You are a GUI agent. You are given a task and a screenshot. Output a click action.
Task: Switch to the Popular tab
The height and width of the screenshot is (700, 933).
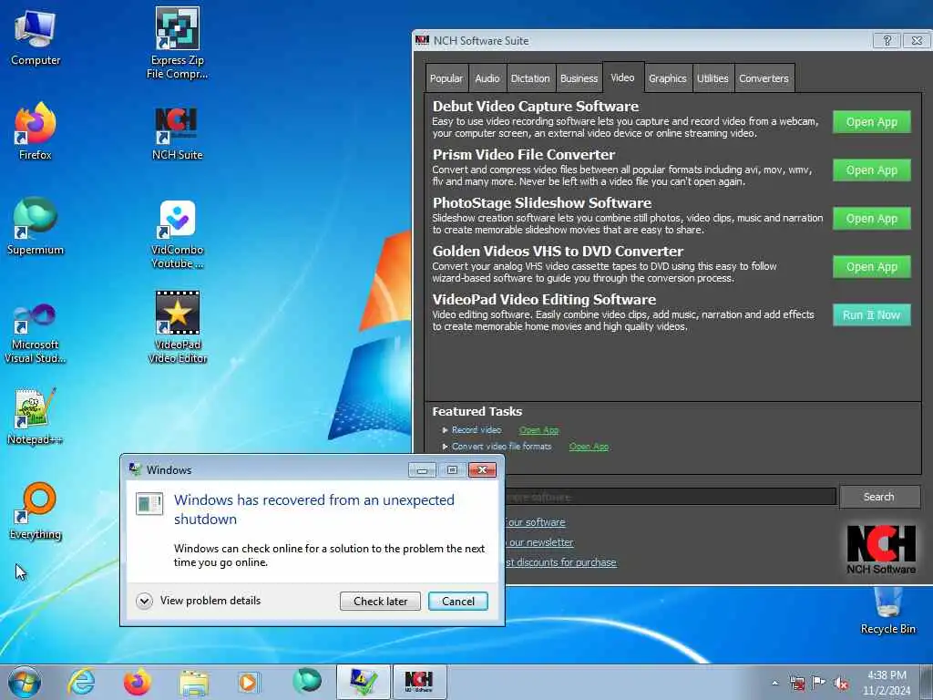point(446,78)
